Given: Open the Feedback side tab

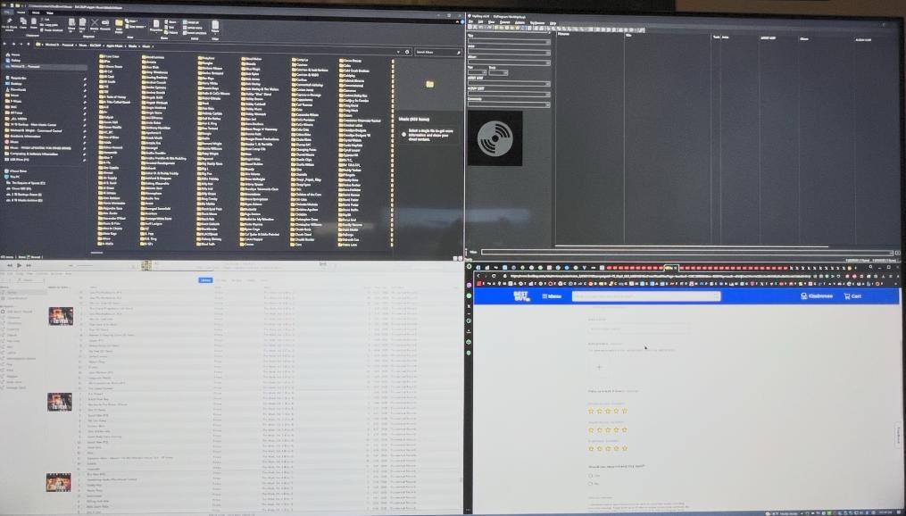Looking at the screenshot, I should point(898,433).
